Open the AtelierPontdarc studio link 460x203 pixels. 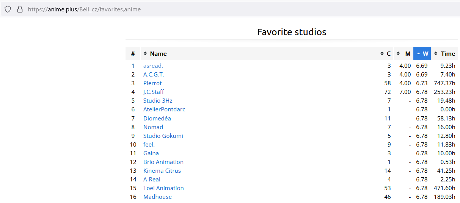click(164, 109)
